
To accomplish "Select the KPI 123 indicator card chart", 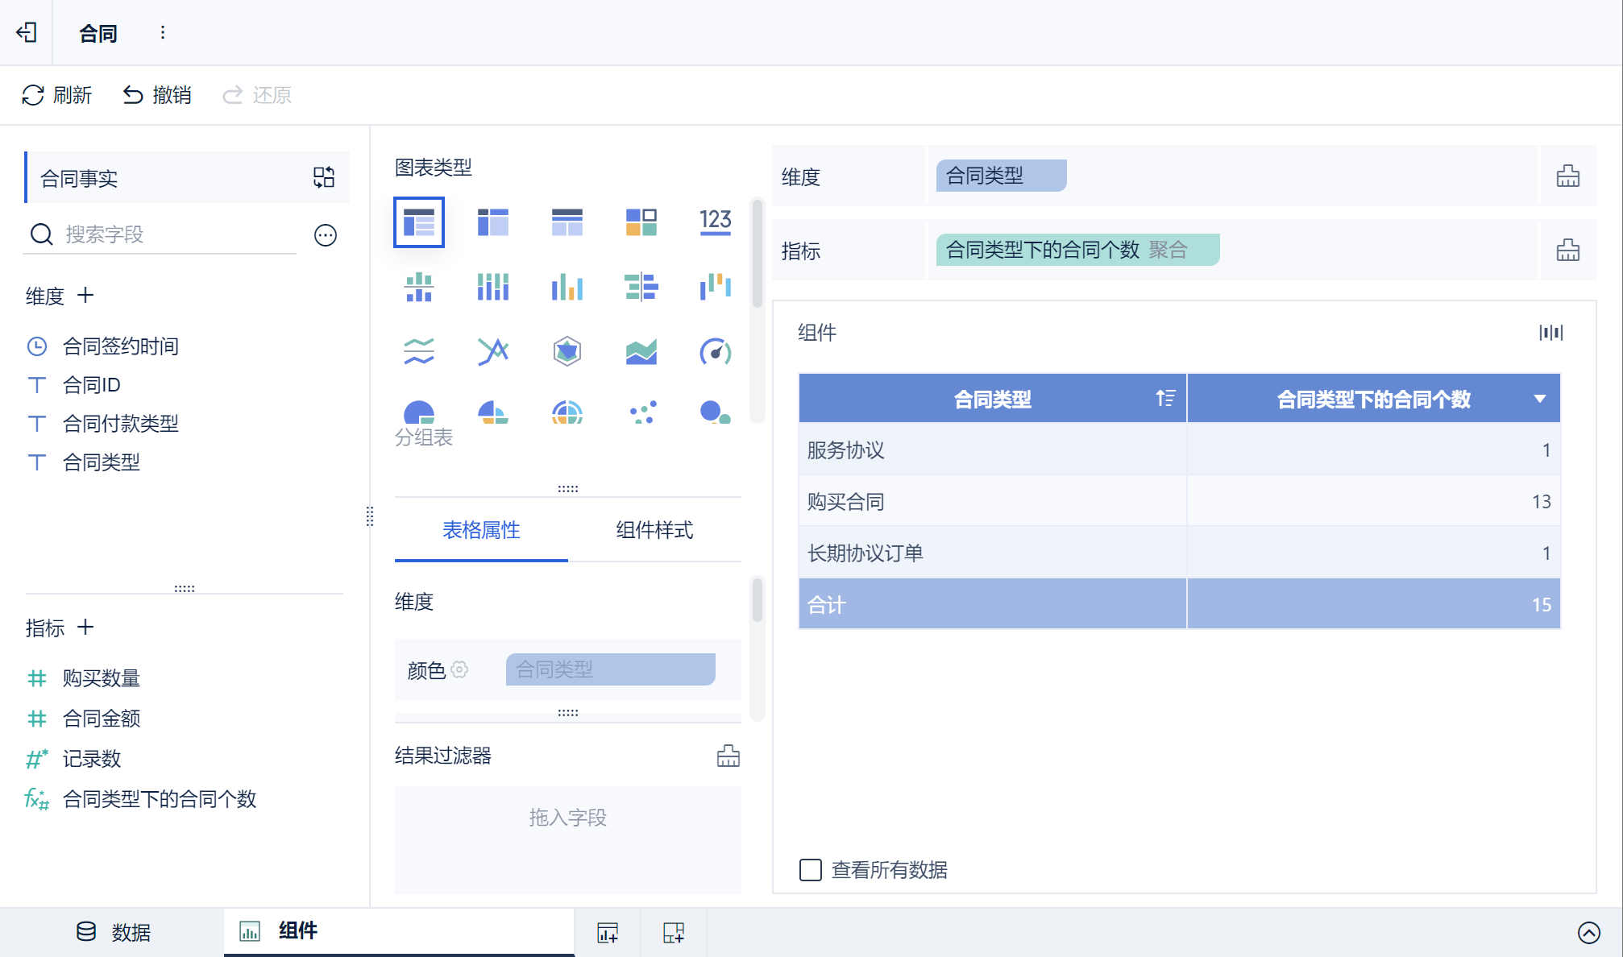I will click(715, 222).
